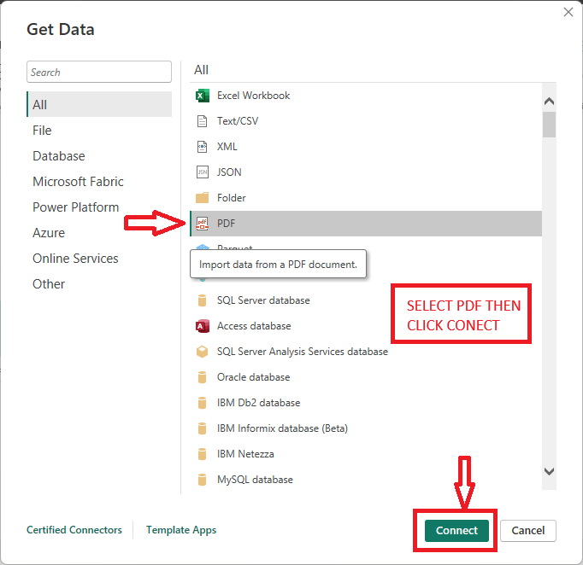Screen dimensions: 583x565
Task: Choose the Azure category
Action: point(49,233)
